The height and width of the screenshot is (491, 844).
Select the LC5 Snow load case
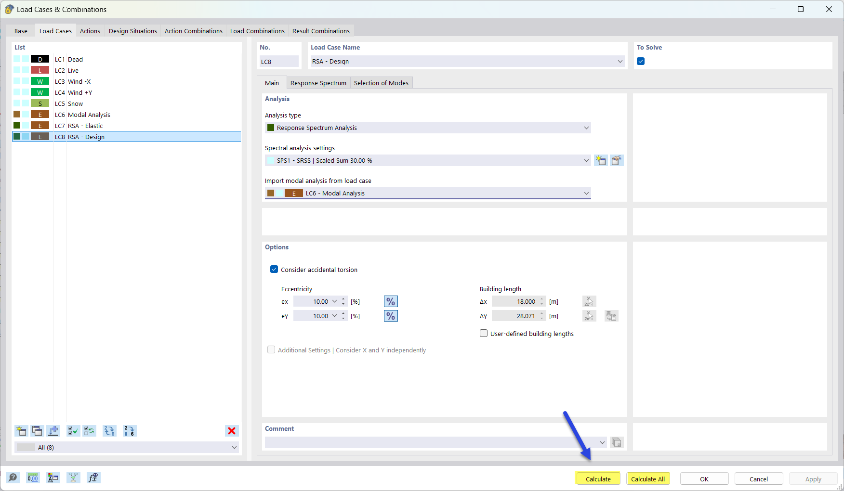(x=75, y=103)
